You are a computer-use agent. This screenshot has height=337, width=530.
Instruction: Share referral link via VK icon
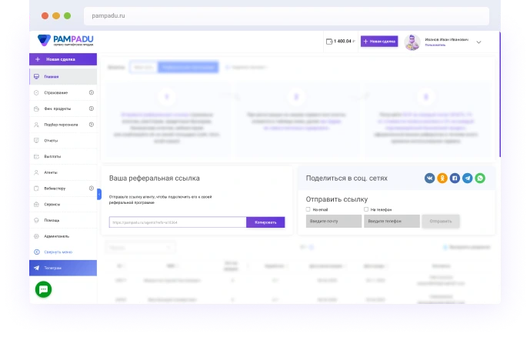click(430, 178)
